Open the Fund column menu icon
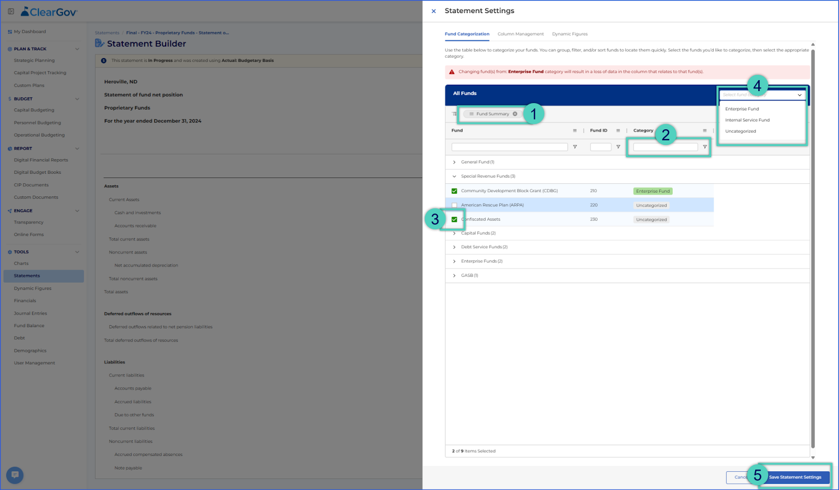The image size is (839, 490). [x=575, y=130]
